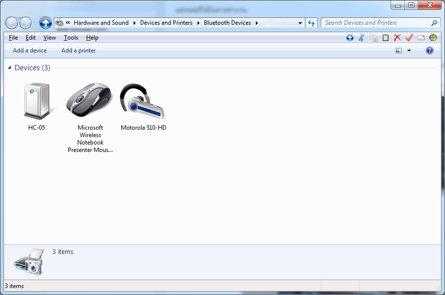The height and width of the screenshot is (295, 445).
Task: Expand the arrow after Bluetooth Devices
Action: coord(256,23)
